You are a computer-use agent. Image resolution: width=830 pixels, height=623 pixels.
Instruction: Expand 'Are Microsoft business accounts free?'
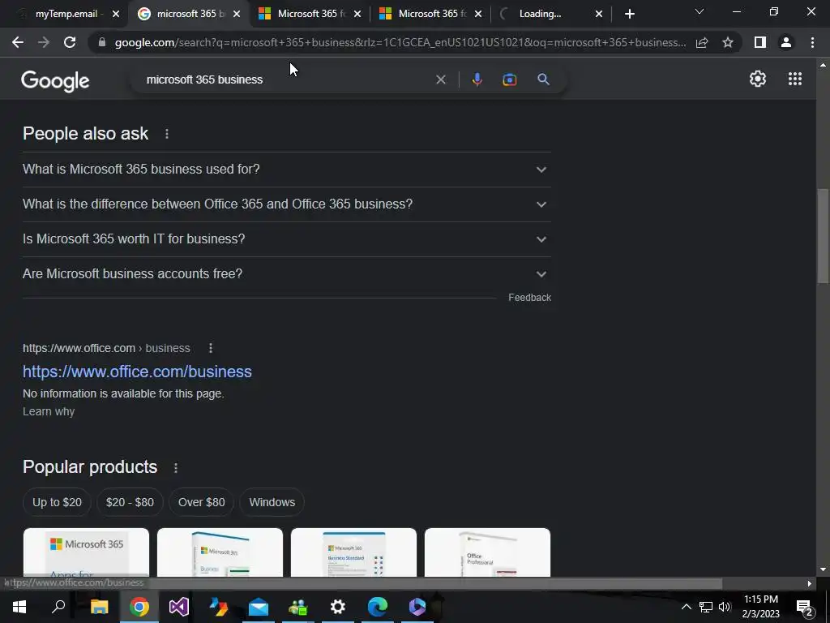click(x=287, y=274)
